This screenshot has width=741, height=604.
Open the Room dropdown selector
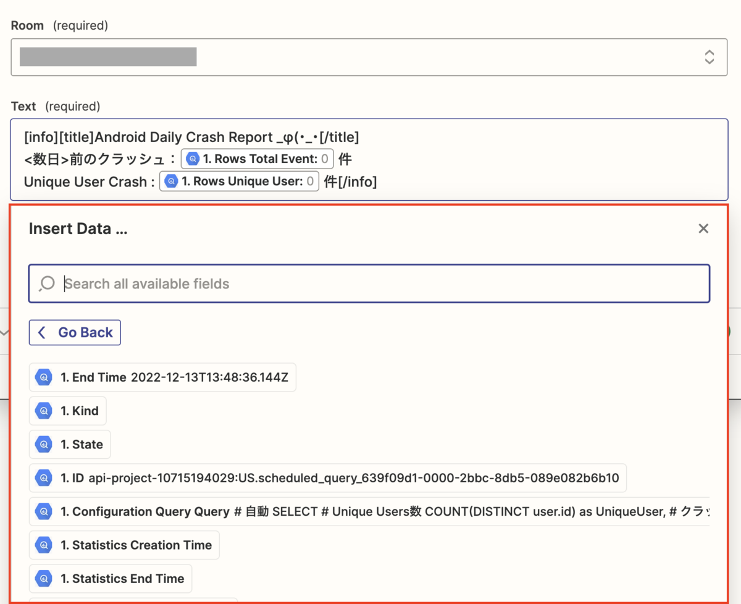369,57
